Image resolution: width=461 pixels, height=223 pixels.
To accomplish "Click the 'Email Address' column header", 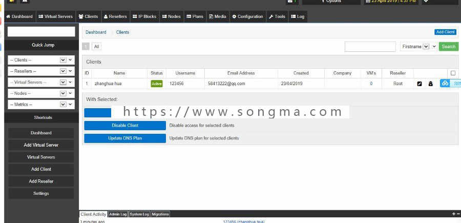I will (241, 73).
